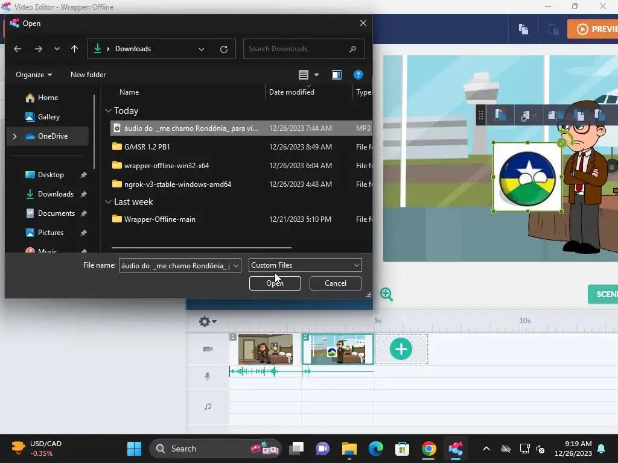Expand the OneDrive tree node
The width and height of the screenshot is (618, 463).
coord(15,136)
